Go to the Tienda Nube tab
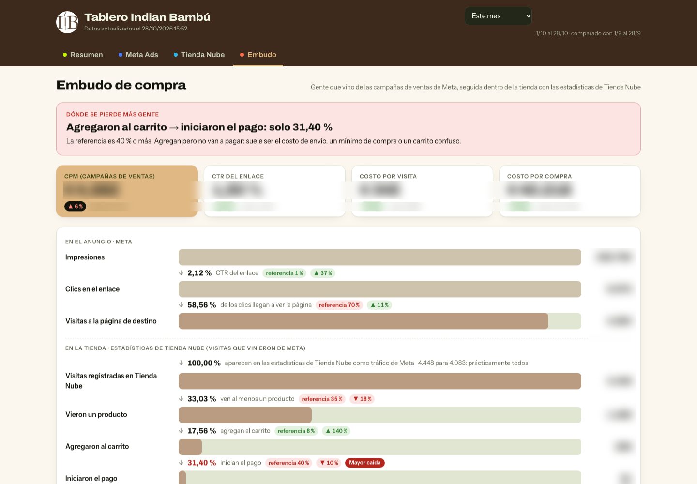The height and width of the screenshot is (484, 697). click(x=199, y=55)
